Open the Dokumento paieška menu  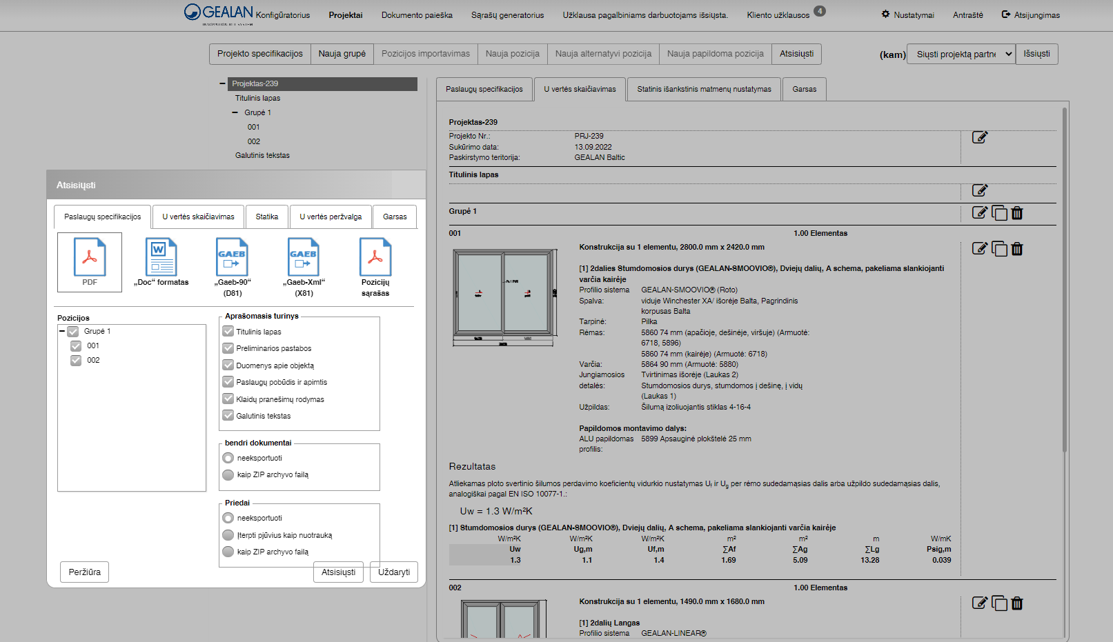click(x=417, y=15)
